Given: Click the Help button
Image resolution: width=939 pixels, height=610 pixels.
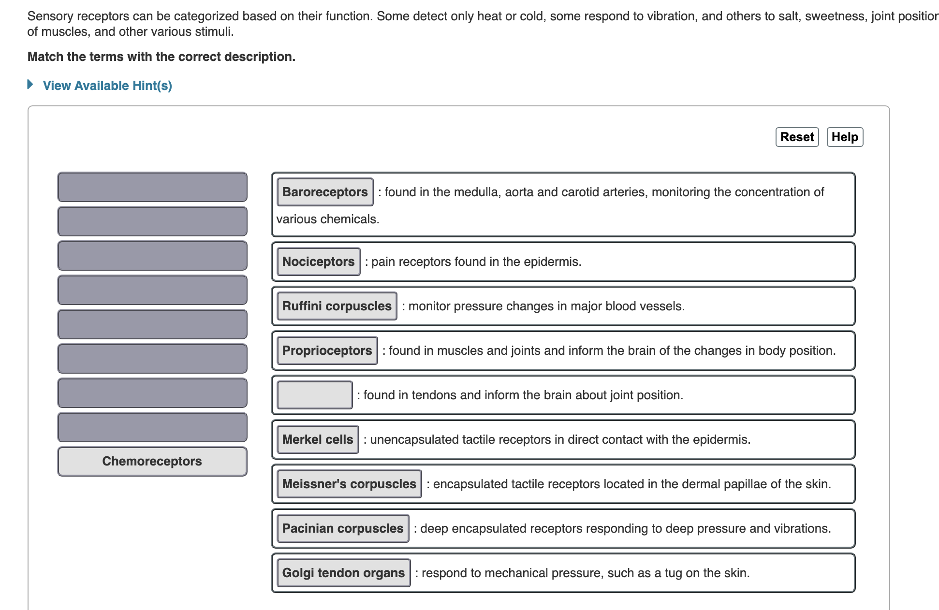Looking at the screenshot, I should coord(845,137).
